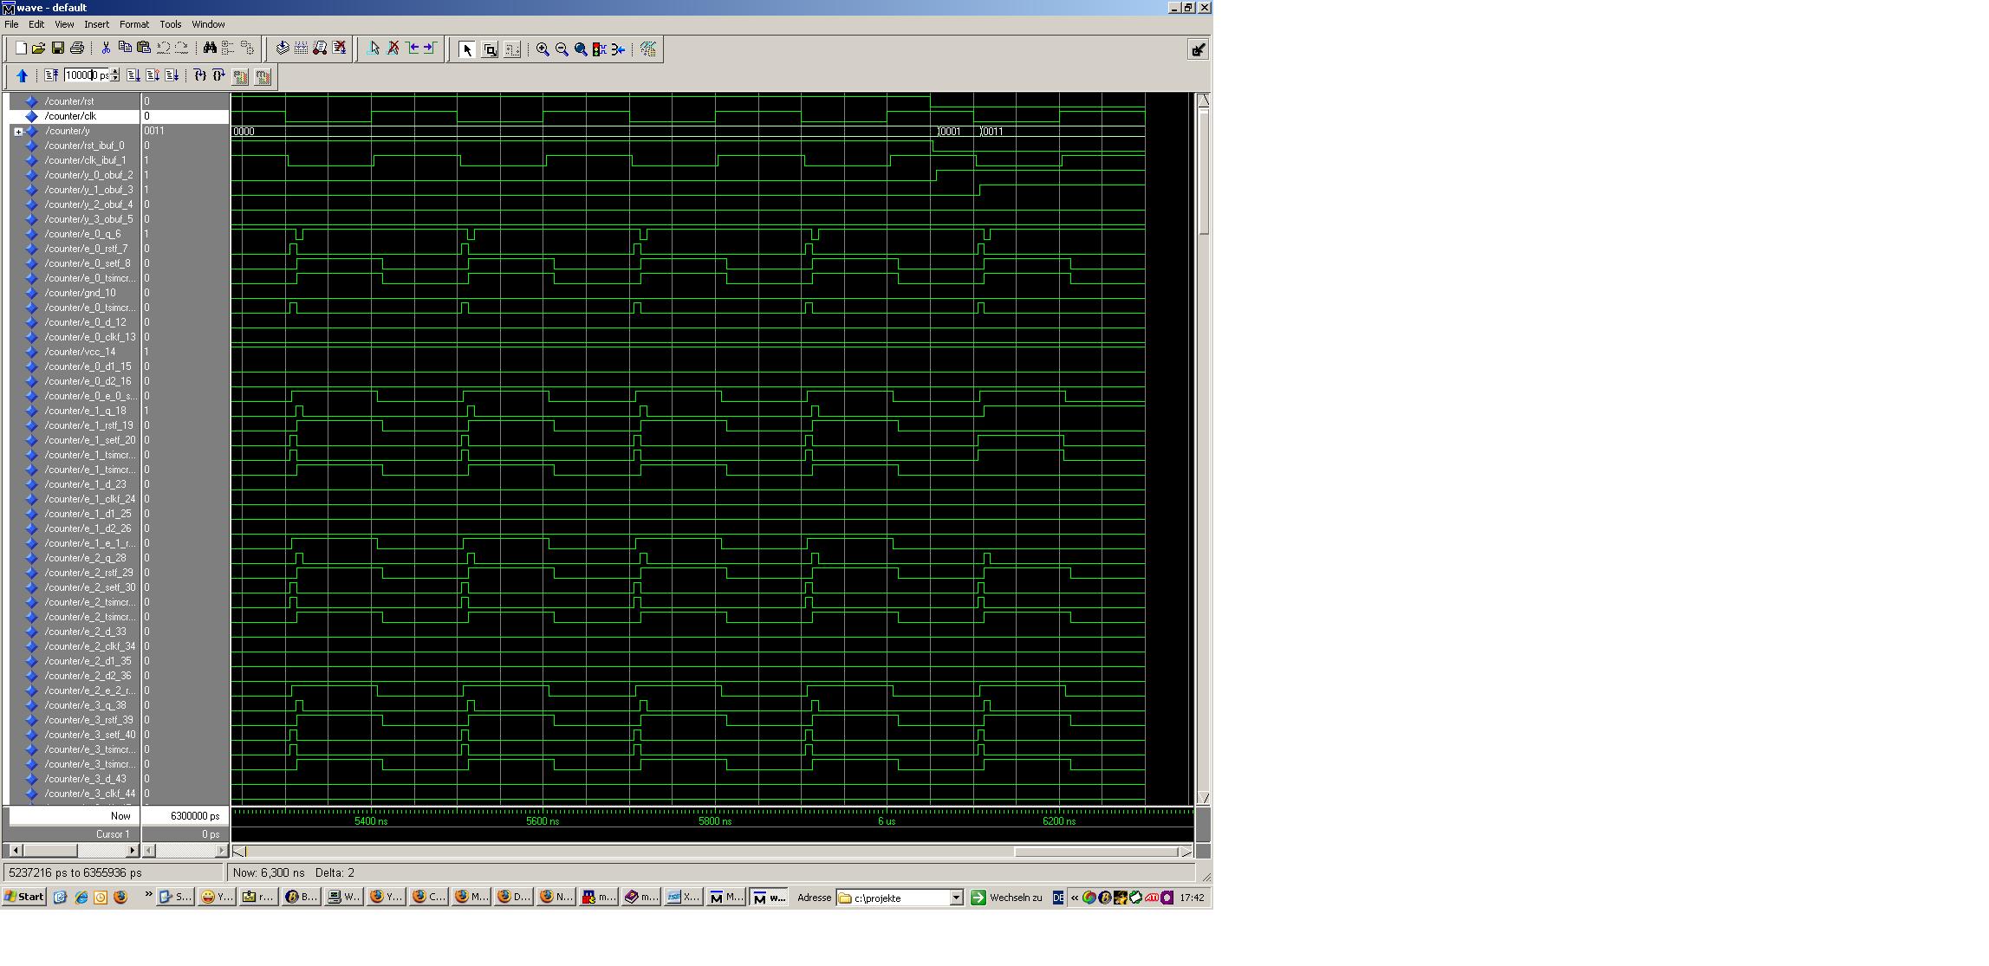Open the Windows Start menu

[x=24, y=898]
